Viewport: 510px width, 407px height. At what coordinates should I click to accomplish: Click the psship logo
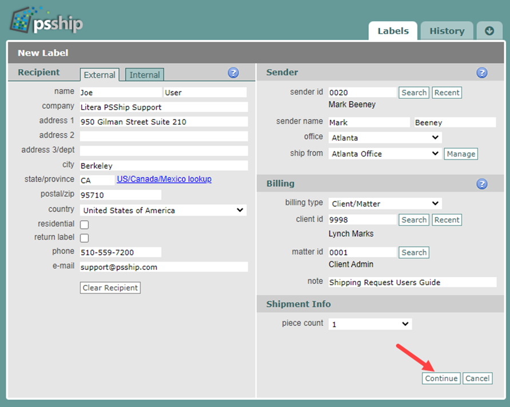46,20
